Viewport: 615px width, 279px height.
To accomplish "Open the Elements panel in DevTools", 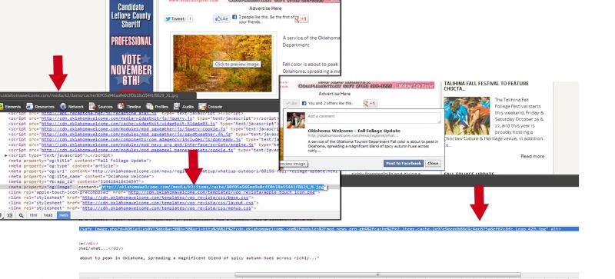I will pyautogui.click(x=11, y=107).
